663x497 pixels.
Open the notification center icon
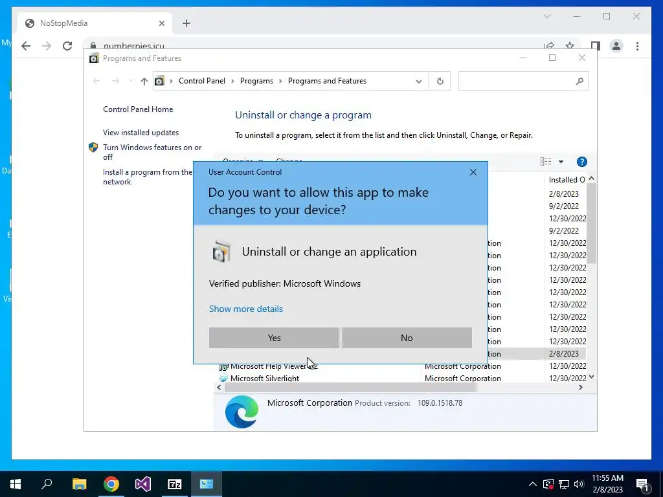[642, 484]
